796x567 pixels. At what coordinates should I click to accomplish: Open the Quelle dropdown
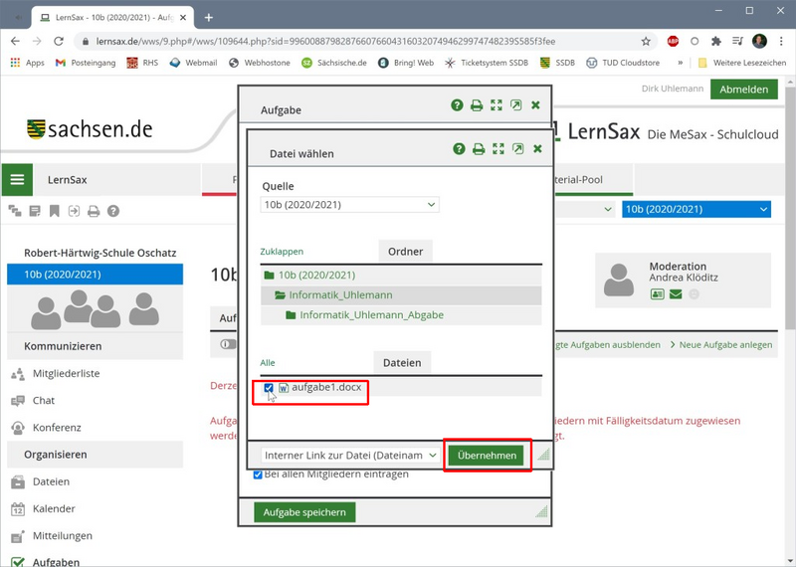pyautogui.click(x=349, y=205)
